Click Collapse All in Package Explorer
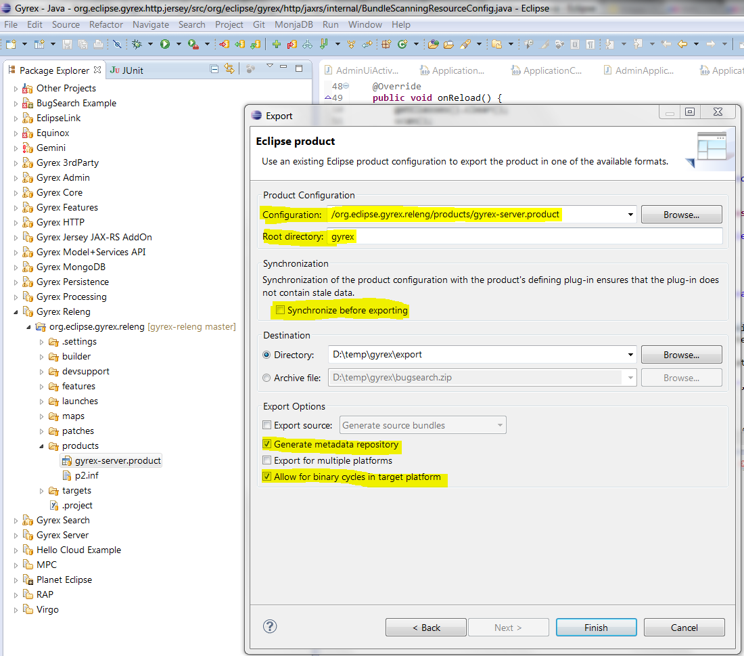744x656 pixels. coord(214,69)
